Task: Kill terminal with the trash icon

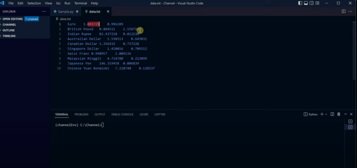Action: tap(339, 114)
